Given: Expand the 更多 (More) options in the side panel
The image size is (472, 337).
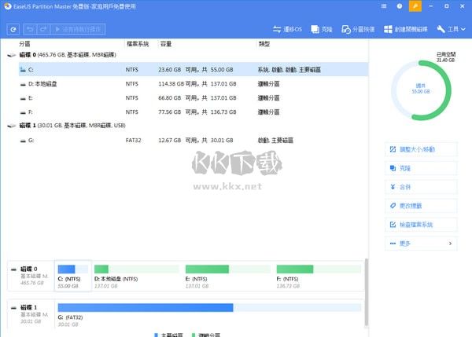Looking at the screenshot, I should point(421,244).
